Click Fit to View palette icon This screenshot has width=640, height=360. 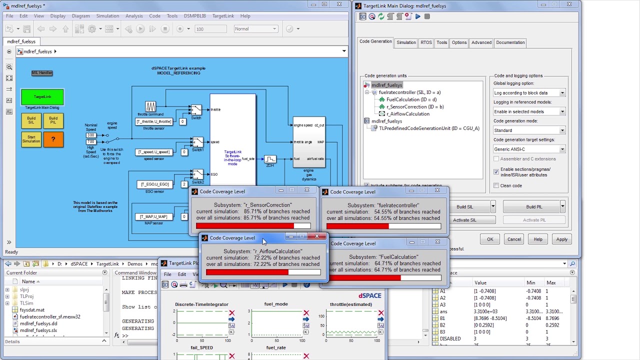9,78
